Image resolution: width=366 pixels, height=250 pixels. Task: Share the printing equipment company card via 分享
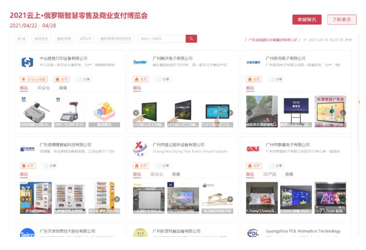pyautogui.click(x=84, y=80)
